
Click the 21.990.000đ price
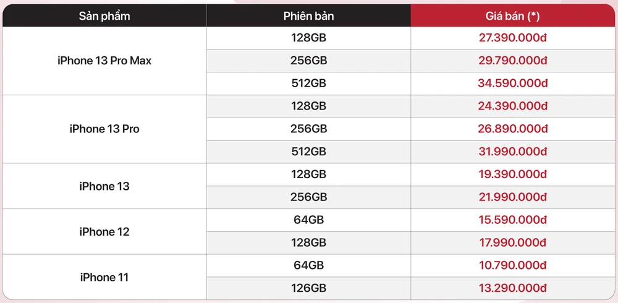pos(513,197)
